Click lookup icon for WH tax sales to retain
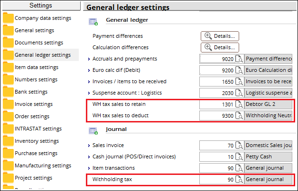Image resolution: width=298 pixels, height=191 pixels. coord(239,104)
